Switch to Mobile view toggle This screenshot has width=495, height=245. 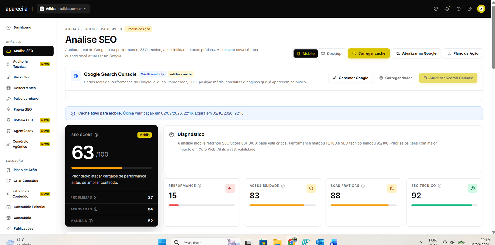(x=306, y=53)
